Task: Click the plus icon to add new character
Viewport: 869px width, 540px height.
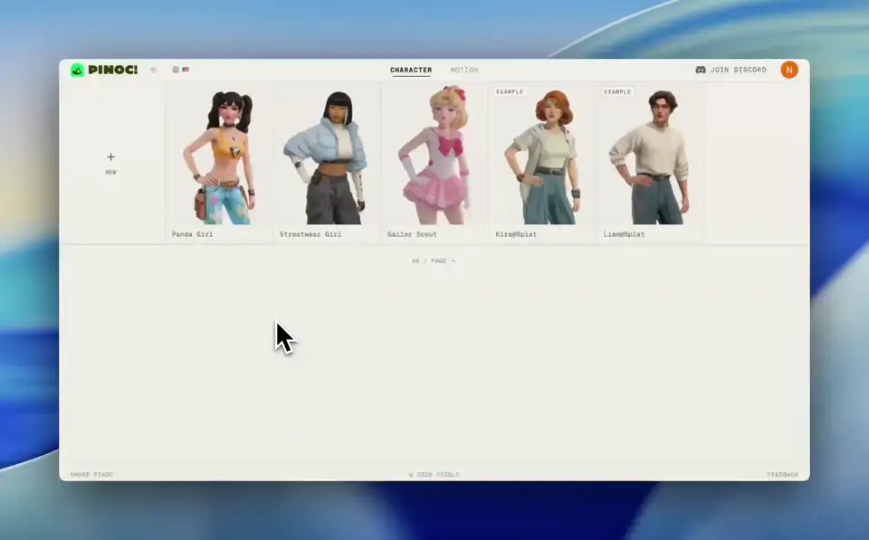Action: [x=110, y=156]
